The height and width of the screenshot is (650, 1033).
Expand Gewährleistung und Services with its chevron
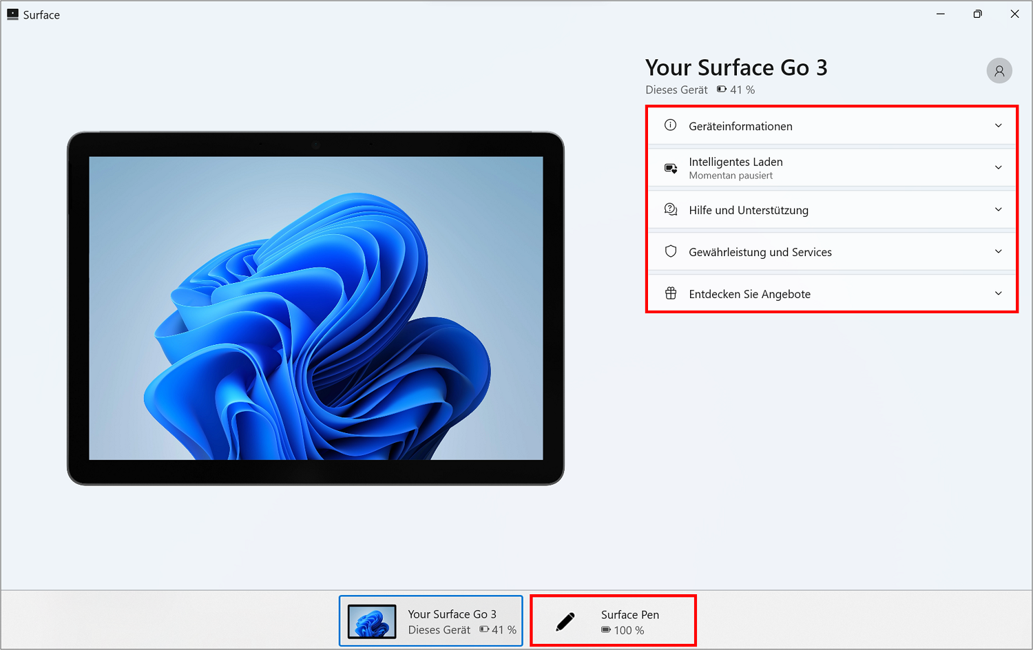[x=999, y=251]
